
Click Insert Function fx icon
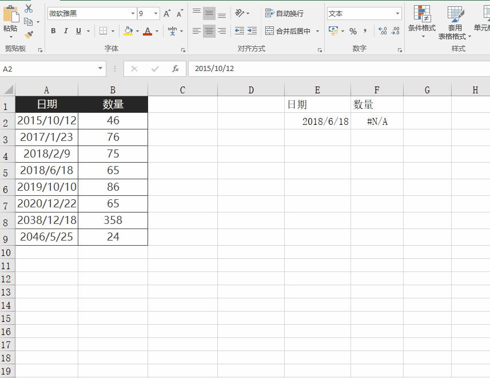point(176,69)
